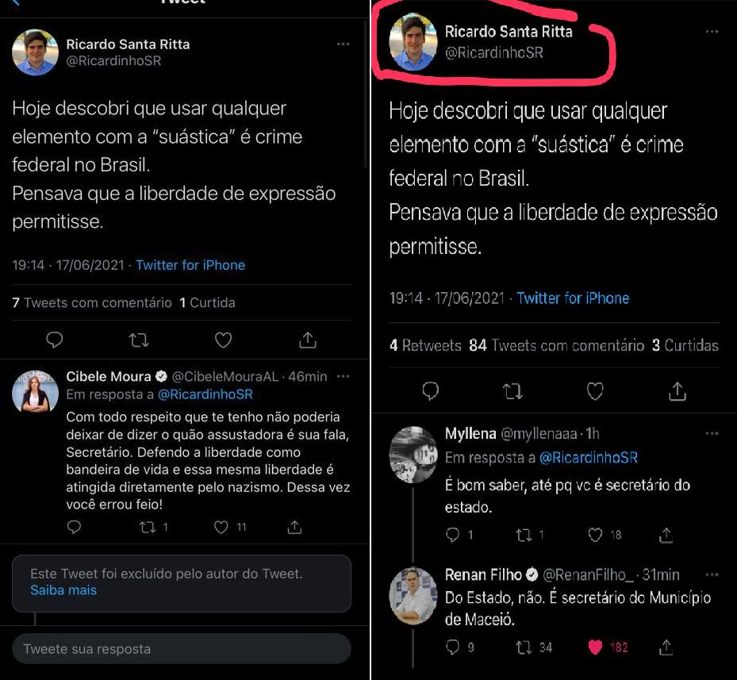Open more options on left main tweet
The height and width of the screenshot is (680, 737).
343,44
